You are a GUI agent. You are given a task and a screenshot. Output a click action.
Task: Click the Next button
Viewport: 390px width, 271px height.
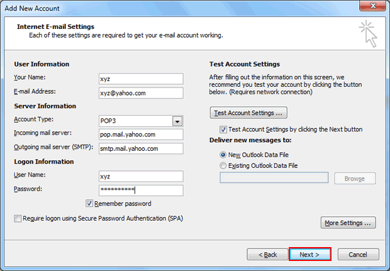(310, 254)
